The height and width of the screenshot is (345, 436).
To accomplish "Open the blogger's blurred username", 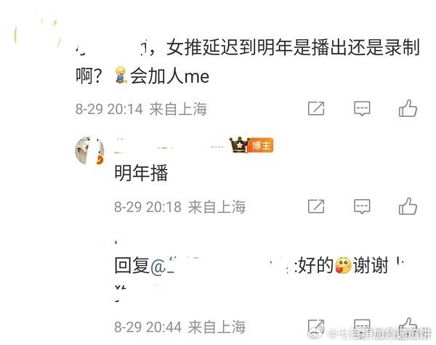I will coord(170,145).
